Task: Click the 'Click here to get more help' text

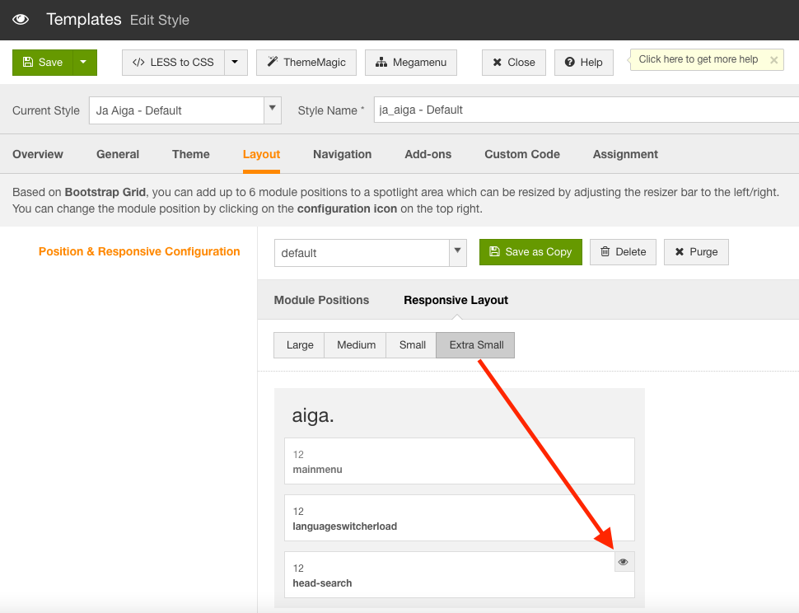Action: 699,59
